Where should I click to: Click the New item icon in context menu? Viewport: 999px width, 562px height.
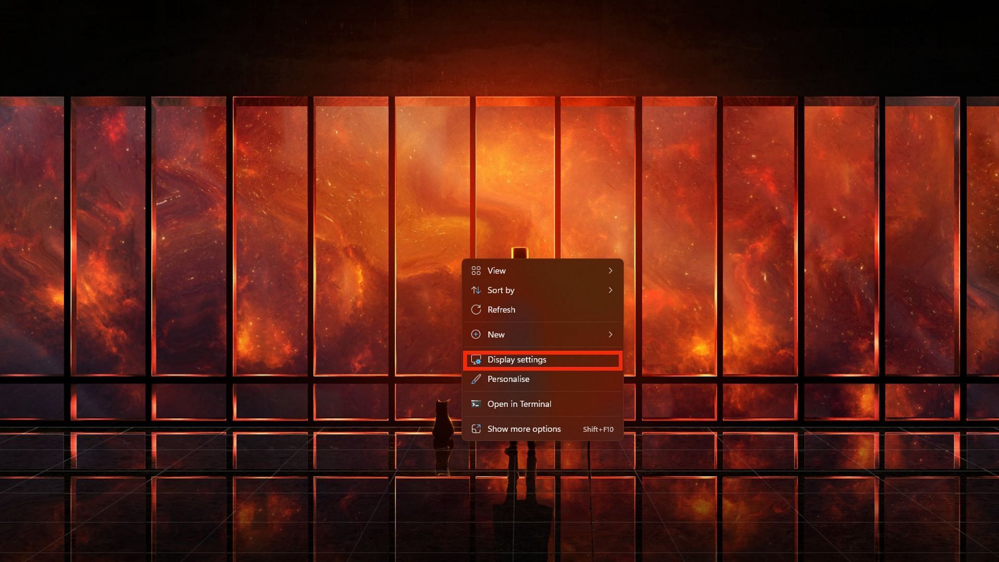(x=476, y=334)
